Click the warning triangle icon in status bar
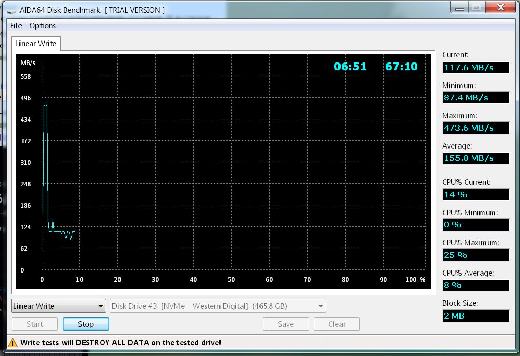This screenshot has width=520, height=356. (13, 342)
